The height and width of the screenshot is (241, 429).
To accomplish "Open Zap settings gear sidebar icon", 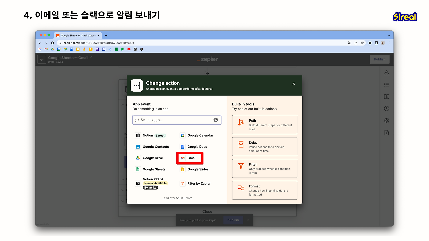I will [386, 120].
